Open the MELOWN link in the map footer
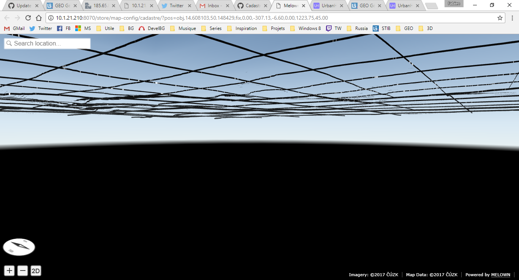Viewport: 519px width, 280px height. click(x=500, y=274)
